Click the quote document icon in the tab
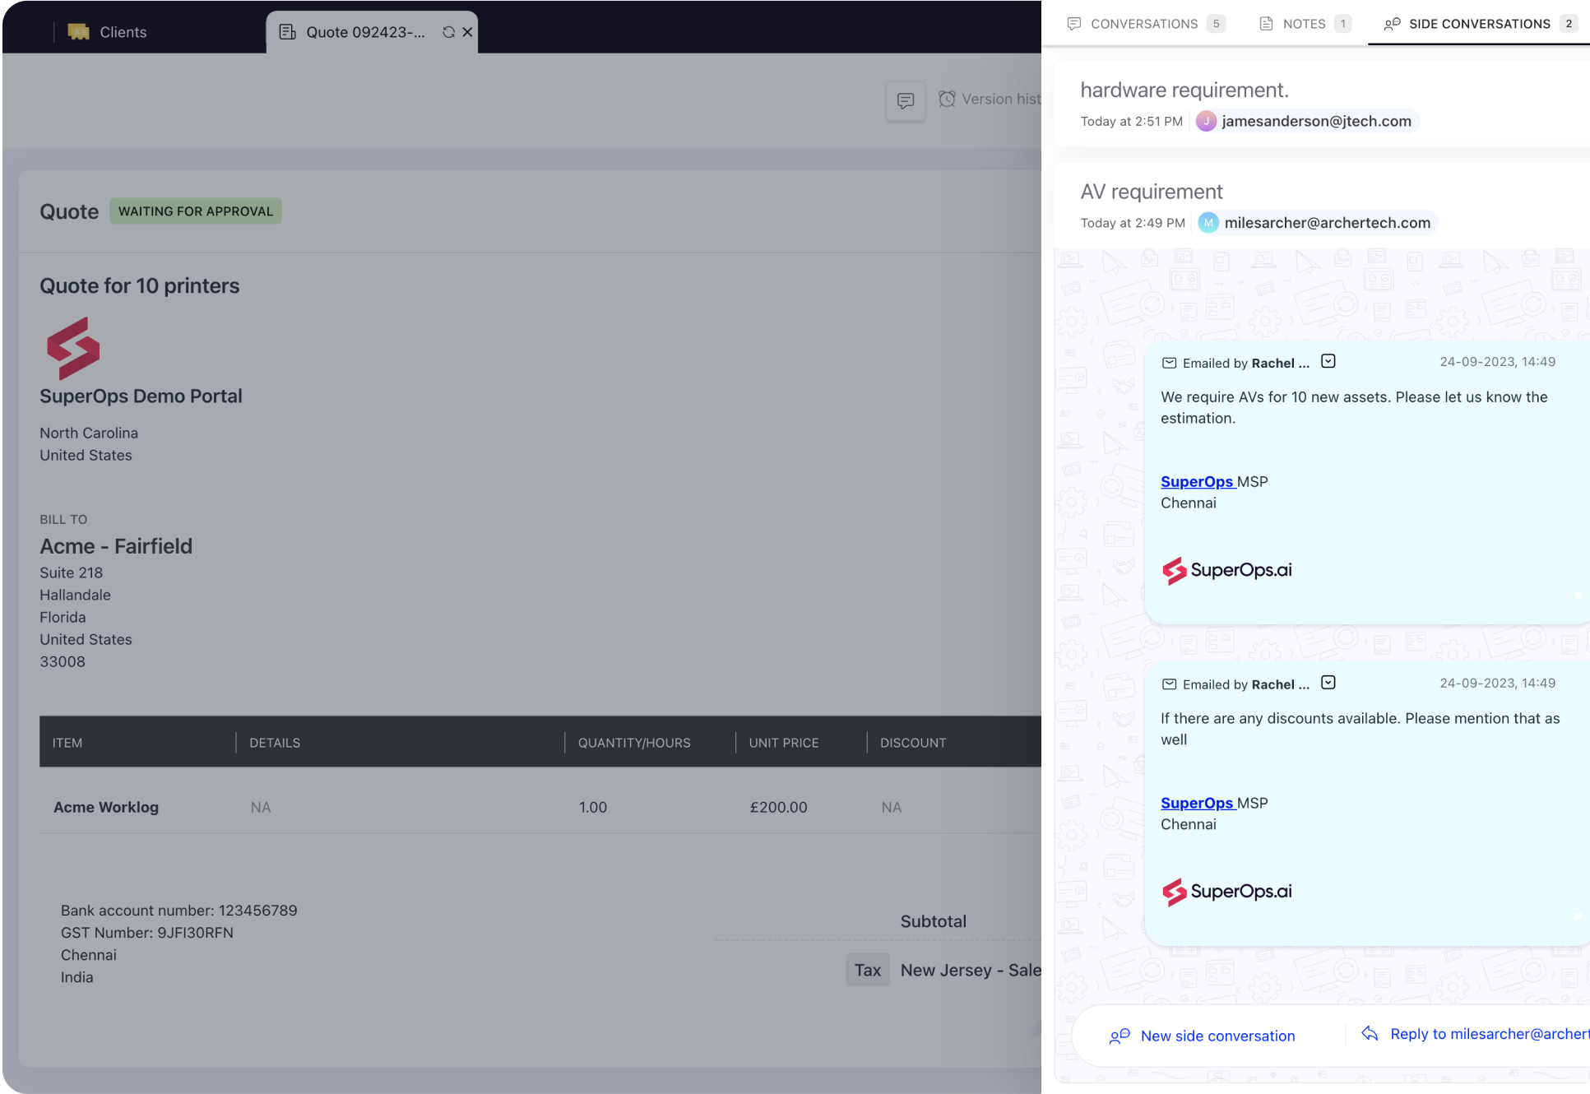 coord(287,31)
